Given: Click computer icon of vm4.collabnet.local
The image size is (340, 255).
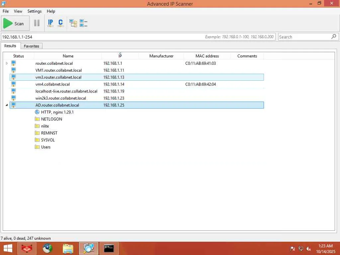Looking at the screenshot, I should pyautogui.click(x=14, y=84).
